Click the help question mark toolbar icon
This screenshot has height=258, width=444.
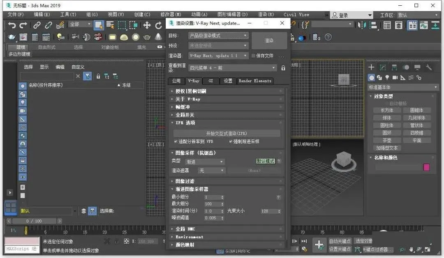pos(328,37)
